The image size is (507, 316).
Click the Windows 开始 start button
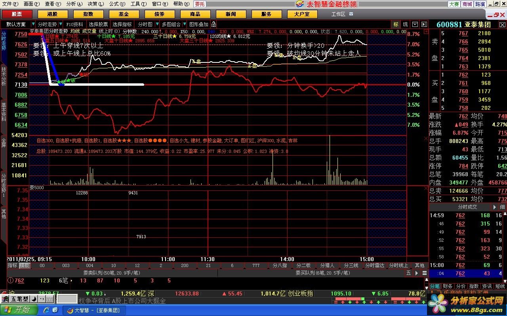19,310
